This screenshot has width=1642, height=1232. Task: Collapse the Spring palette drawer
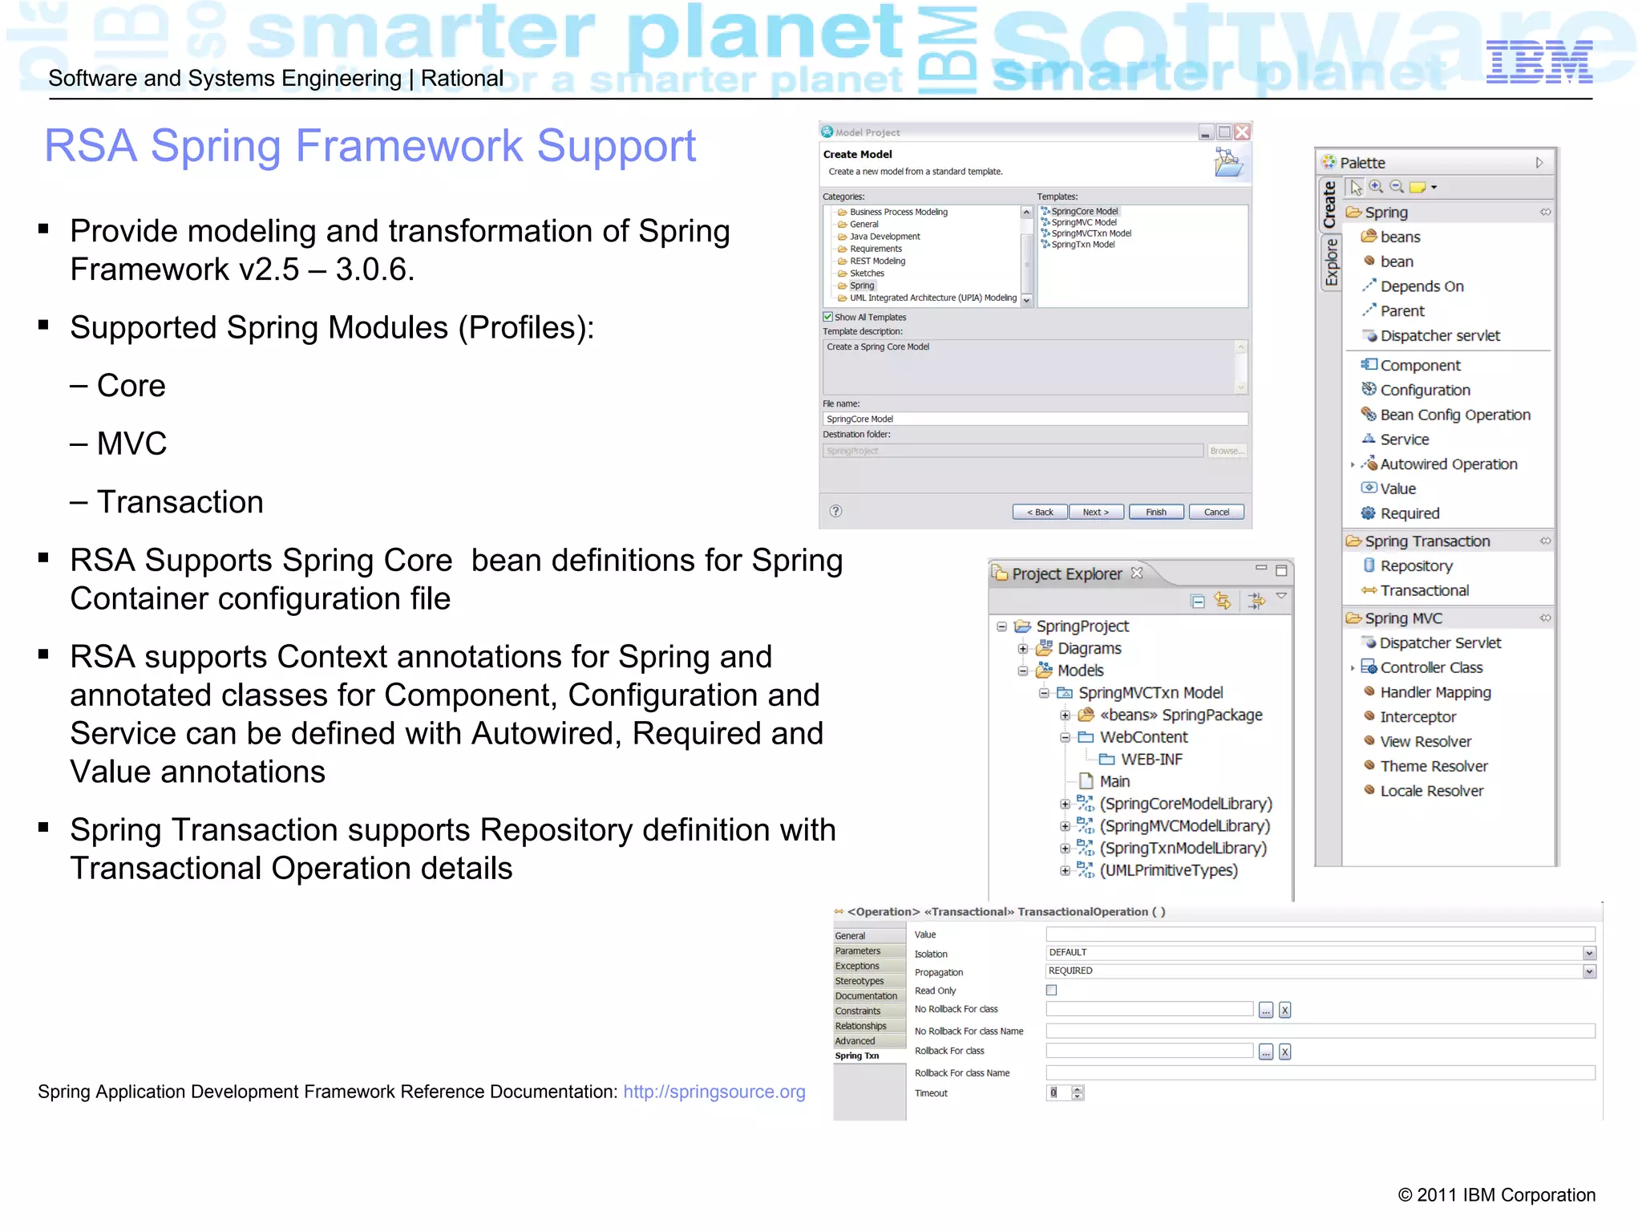pyautogui.click(x=1448, y=213)
